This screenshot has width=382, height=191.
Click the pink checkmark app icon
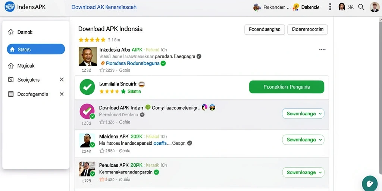[x=87, y=111]
